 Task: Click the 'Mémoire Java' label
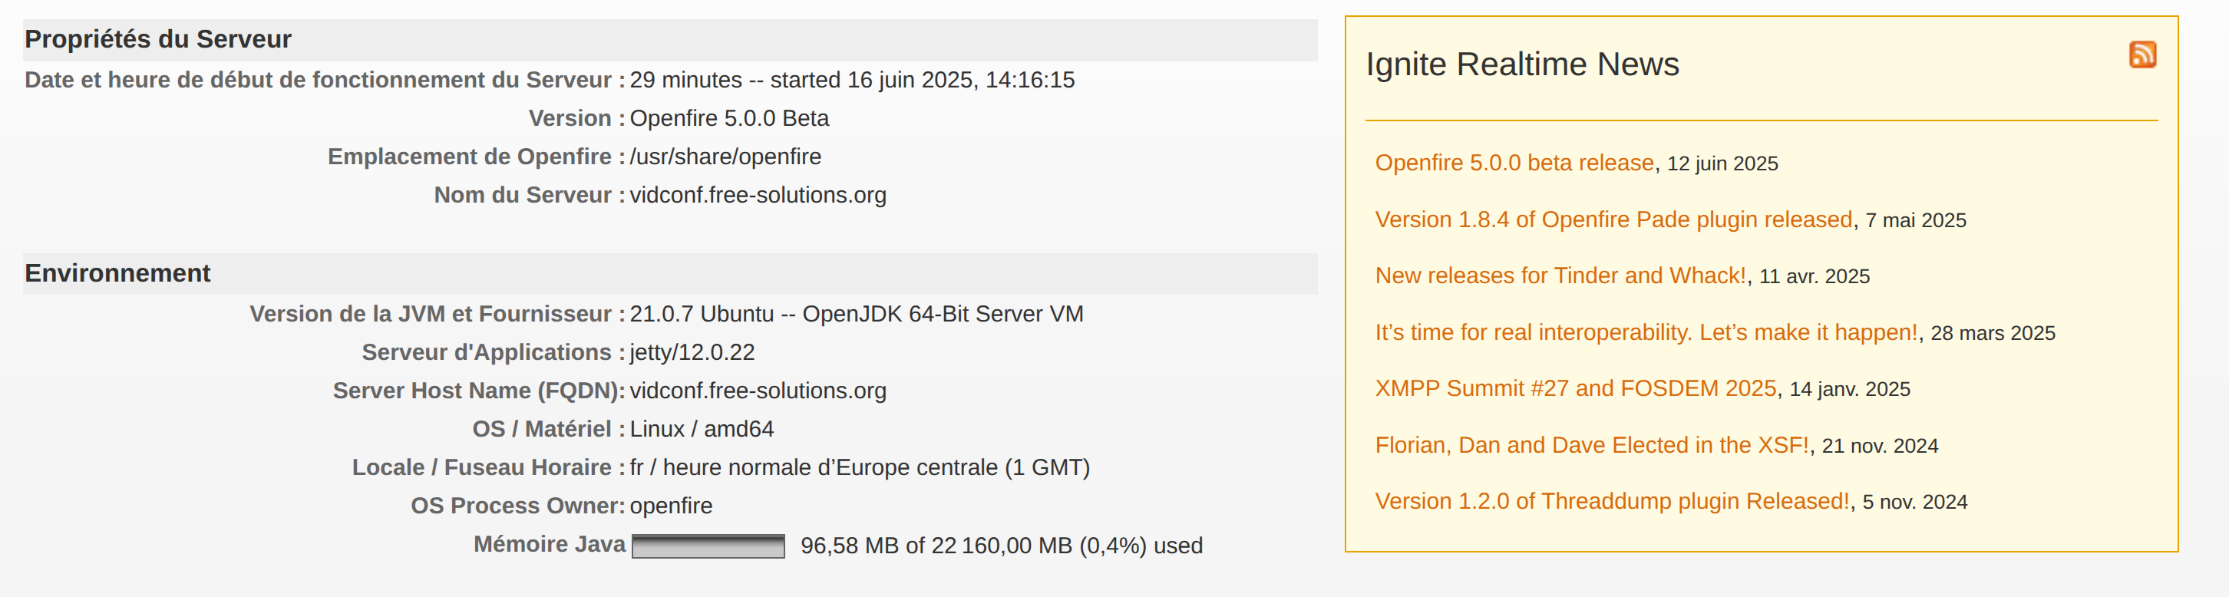(x=549, y=544)
